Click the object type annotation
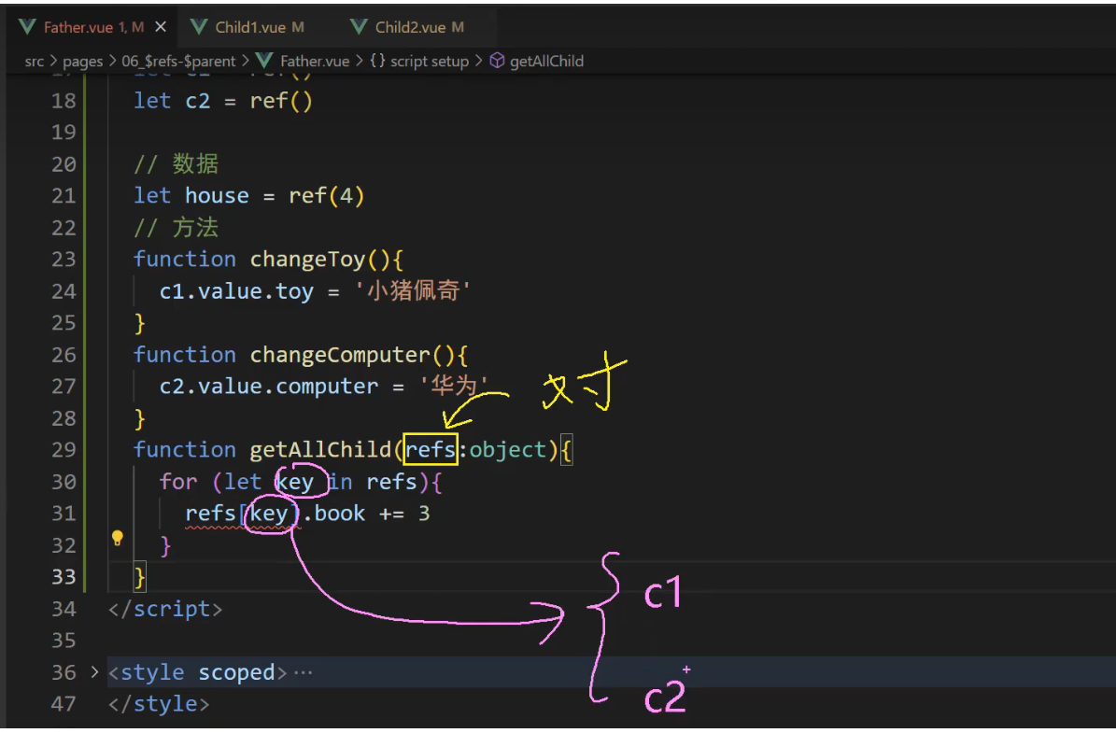 click(508, 450)
